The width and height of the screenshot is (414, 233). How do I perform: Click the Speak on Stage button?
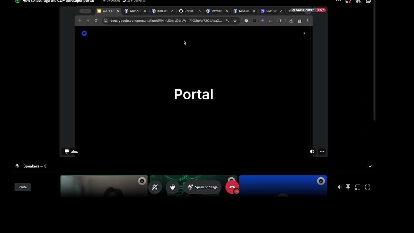coord(203,187)
